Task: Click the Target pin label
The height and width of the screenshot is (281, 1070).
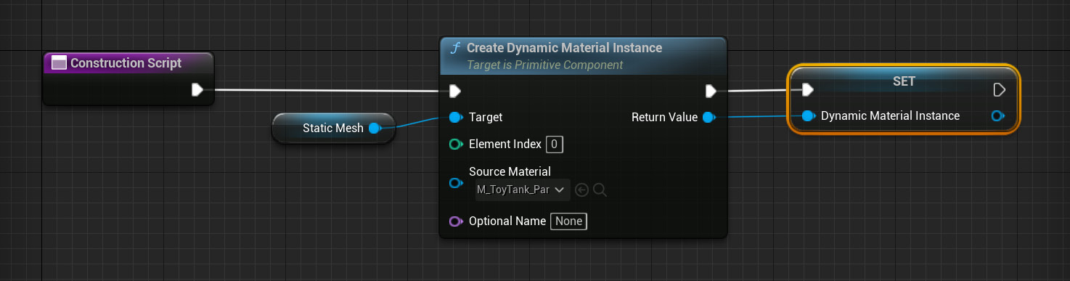Action: pyautogui.click(x=486, y=117)
